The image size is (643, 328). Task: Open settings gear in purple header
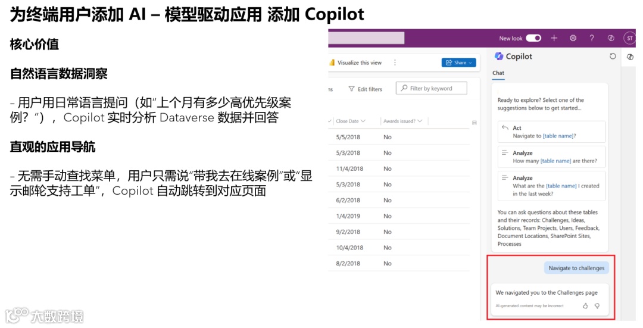[x=573, y=38]
